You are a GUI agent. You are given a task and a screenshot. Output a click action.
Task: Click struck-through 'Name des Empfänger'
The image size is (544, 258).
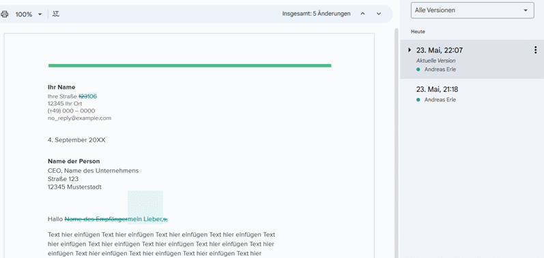96,219
